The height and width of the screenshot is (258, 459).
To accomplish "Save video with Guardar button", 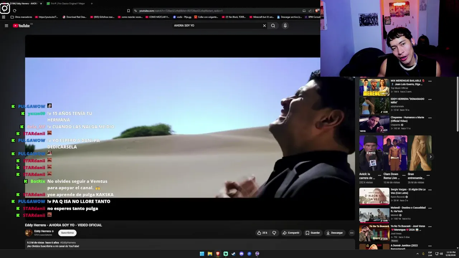I will [312, 233].
